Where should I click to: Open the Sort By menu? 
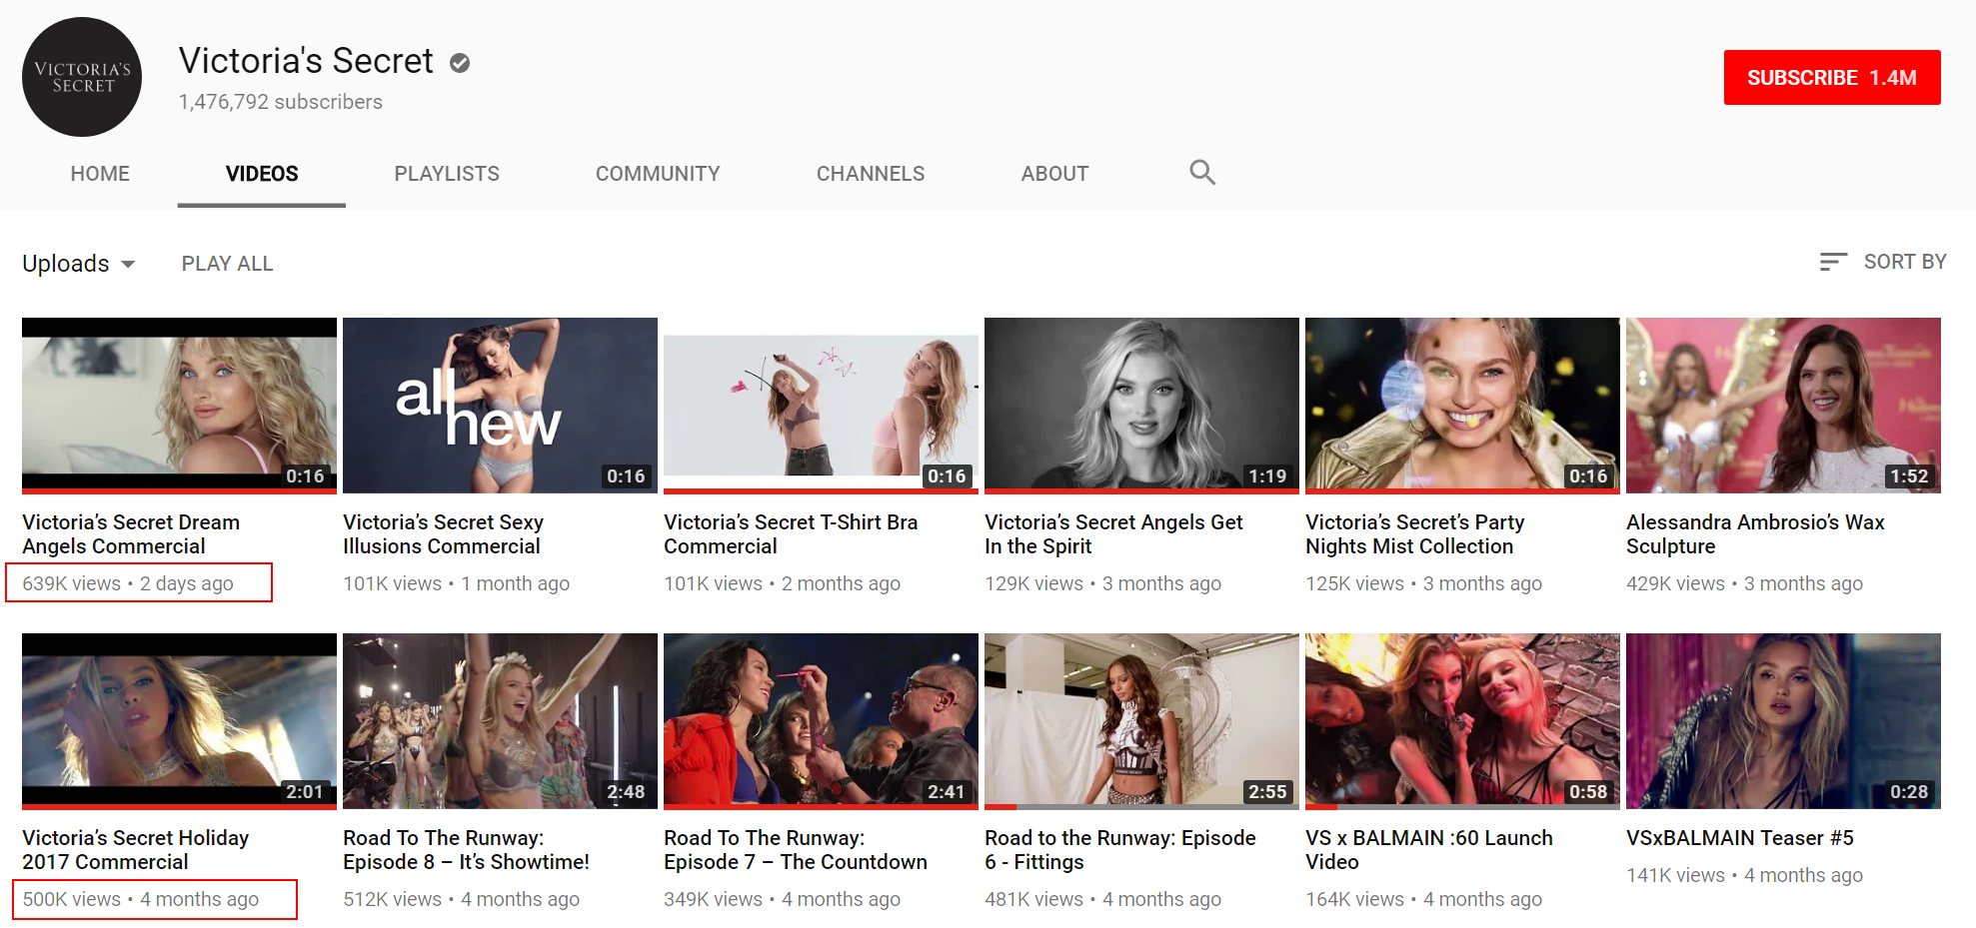coord(1883,262)
